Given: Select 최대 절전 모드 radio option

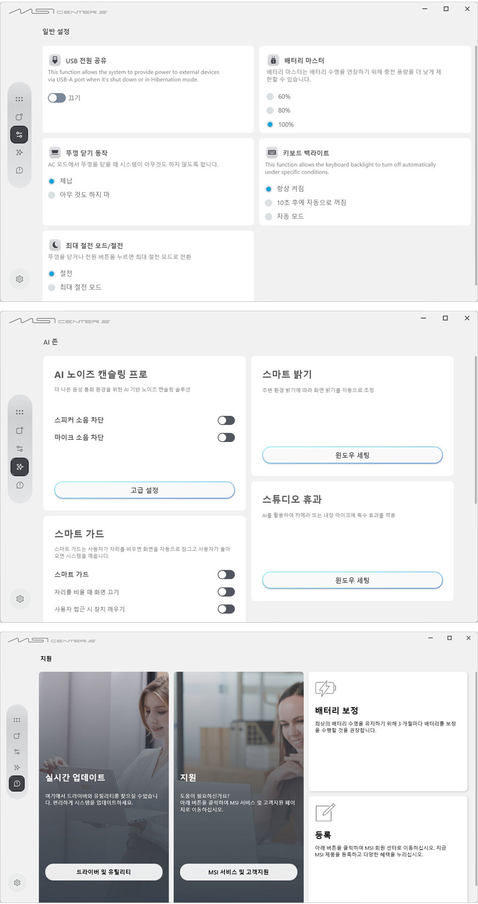Looking at the screenshot, I should point(52,287).
